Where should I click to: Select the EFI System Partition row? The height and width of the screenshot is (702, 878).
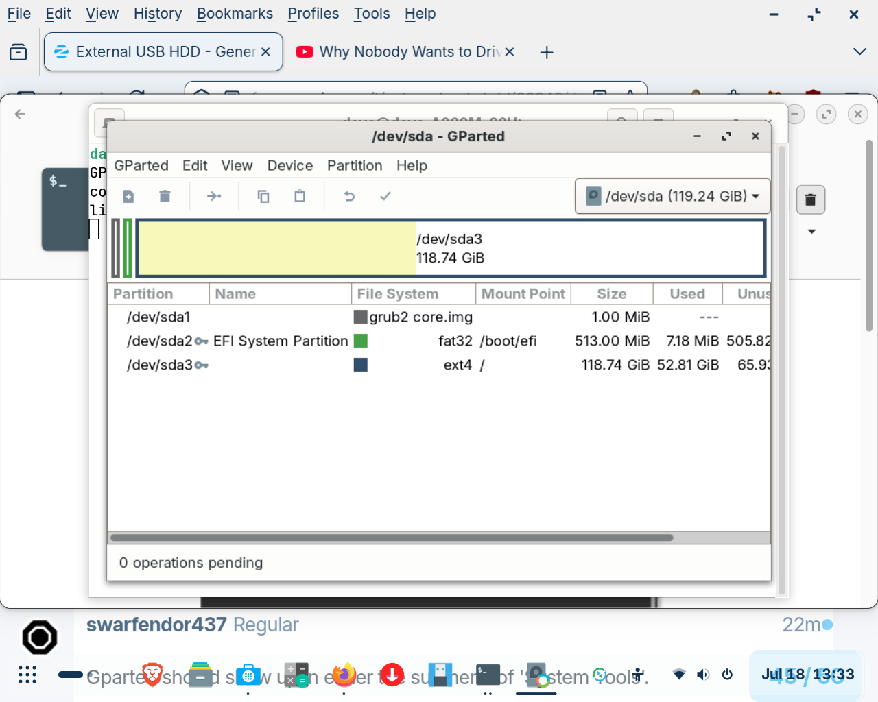439,341
